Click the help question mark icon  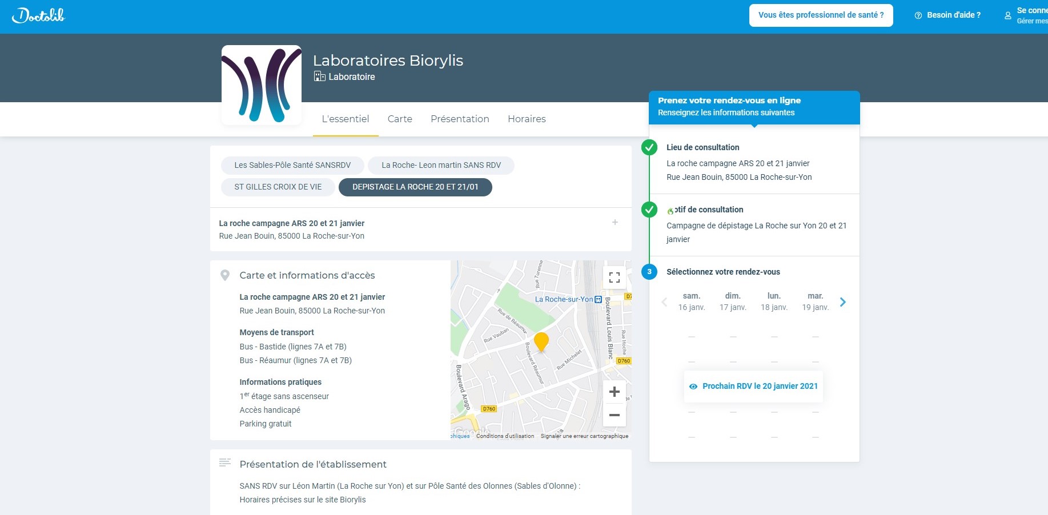tap(918, 15)
